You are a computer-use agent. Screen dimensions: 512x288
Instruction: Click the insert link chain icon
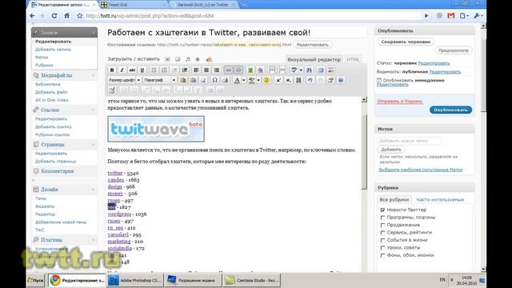(228, 70)
